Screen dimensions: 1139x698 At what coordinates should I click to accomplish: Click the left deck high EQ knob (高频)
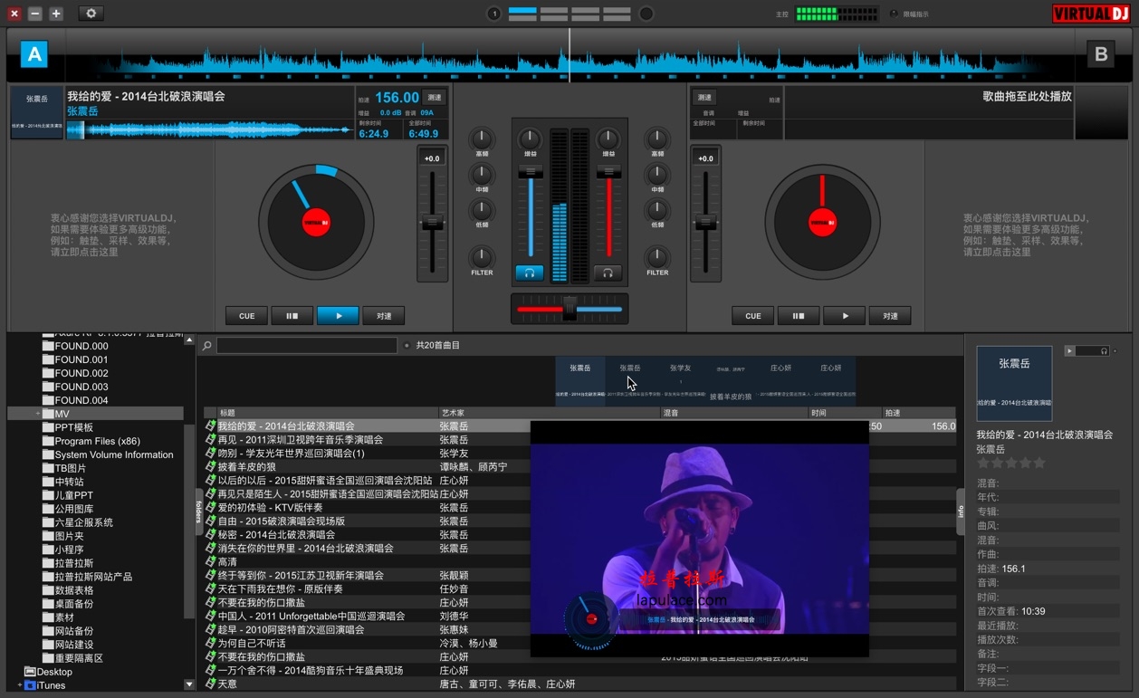(482, 139)
